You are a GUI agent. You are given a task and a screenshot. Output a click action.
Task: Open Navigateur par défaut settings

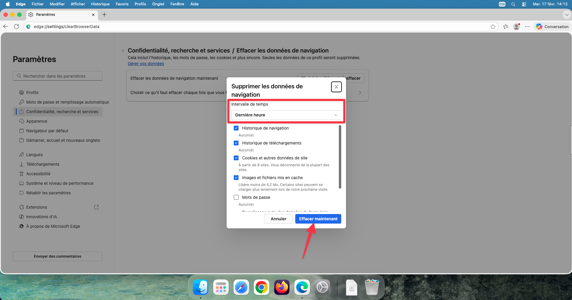click(x=58, y=131)
